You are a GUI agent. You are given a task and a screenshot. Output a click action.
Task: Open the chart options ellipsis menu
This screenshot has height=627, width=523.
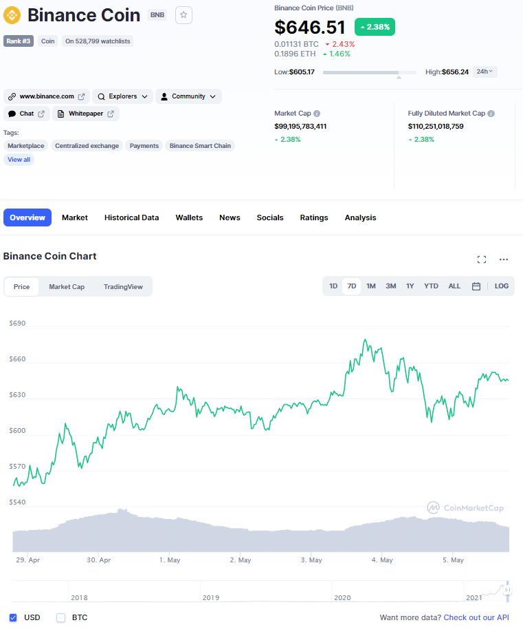pos(504,259)
